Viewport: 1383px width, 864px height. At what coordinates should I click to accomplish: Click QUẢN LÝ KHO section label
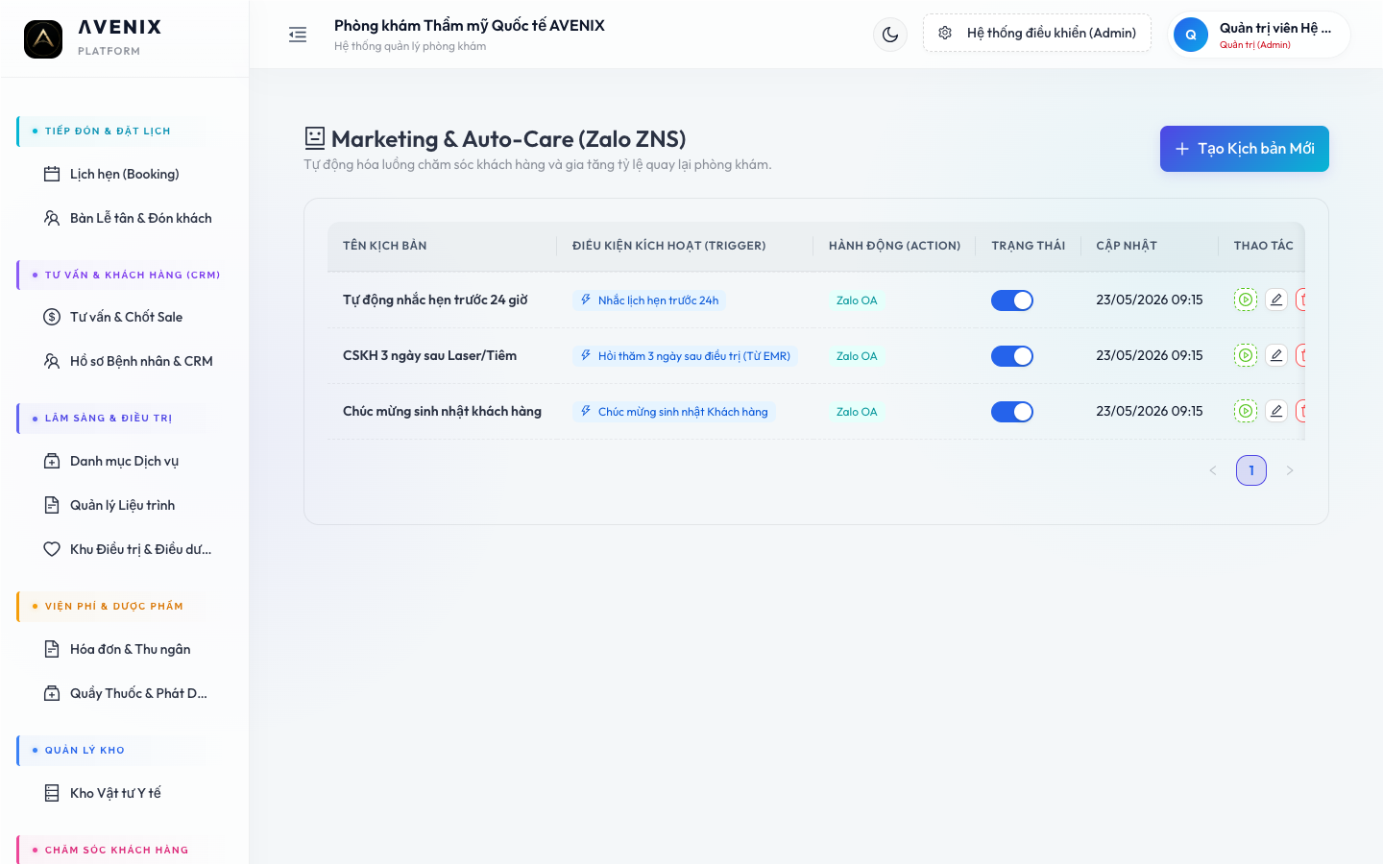85,750
